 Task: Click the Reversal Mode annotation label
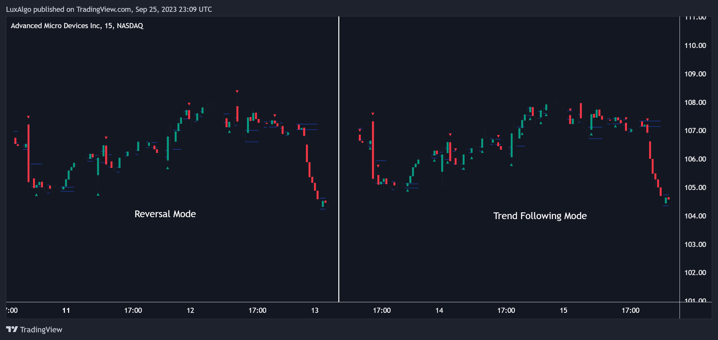[x=165, y=214]
